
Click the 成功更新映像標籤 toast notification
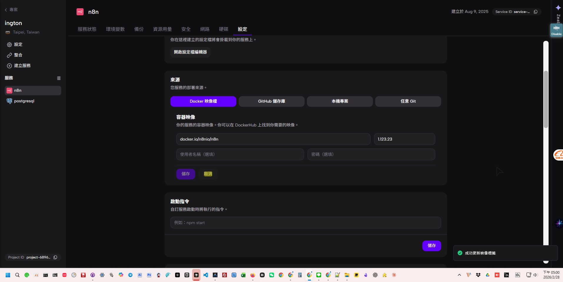pyautogui.click(x=506, y=253)
